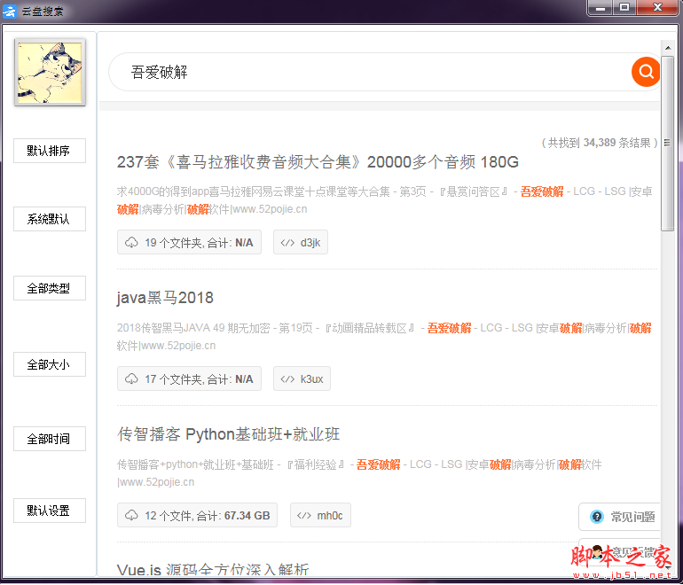
Task: Click the 12 个文件 67.34 GB button
Action: [197, 515]
